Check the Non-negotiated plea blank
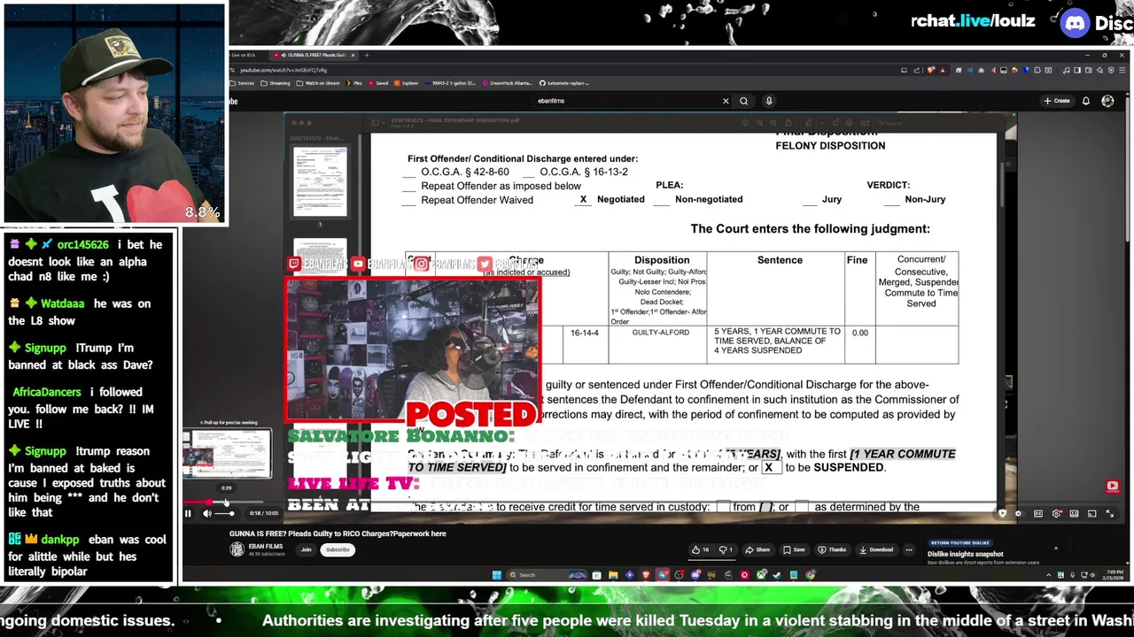The image size is (1134, 637). click(661, 200)
